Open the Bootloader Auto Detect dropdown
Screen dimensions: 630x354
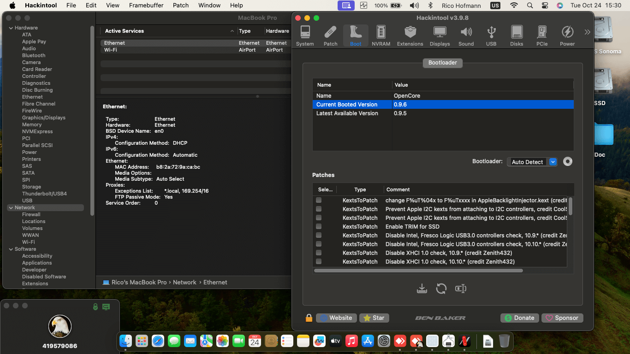[553, 162]
